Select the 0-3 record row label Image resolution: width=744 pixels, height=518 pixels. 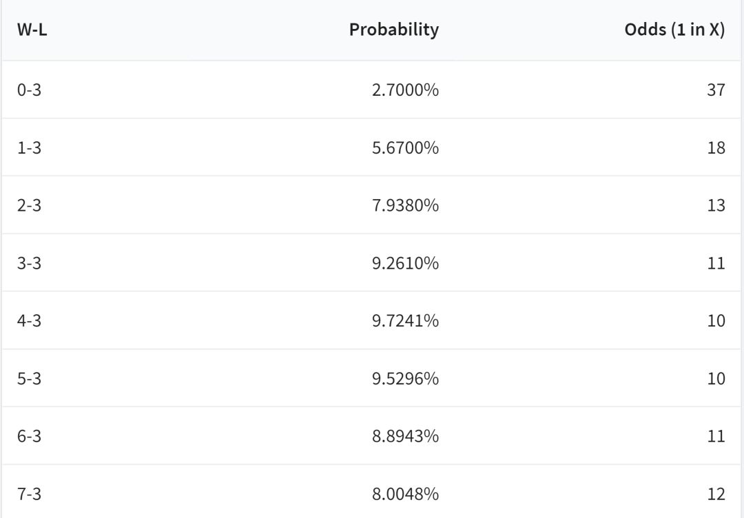coord(29,90)
